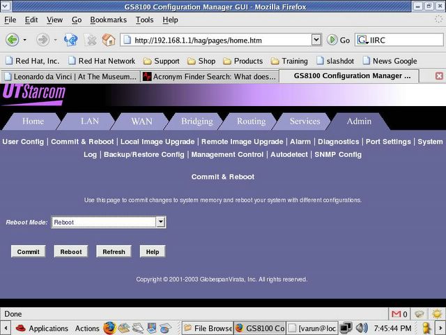The image size is (446, 335).
Task: Open the Go menu
Action: pos(77,20)
